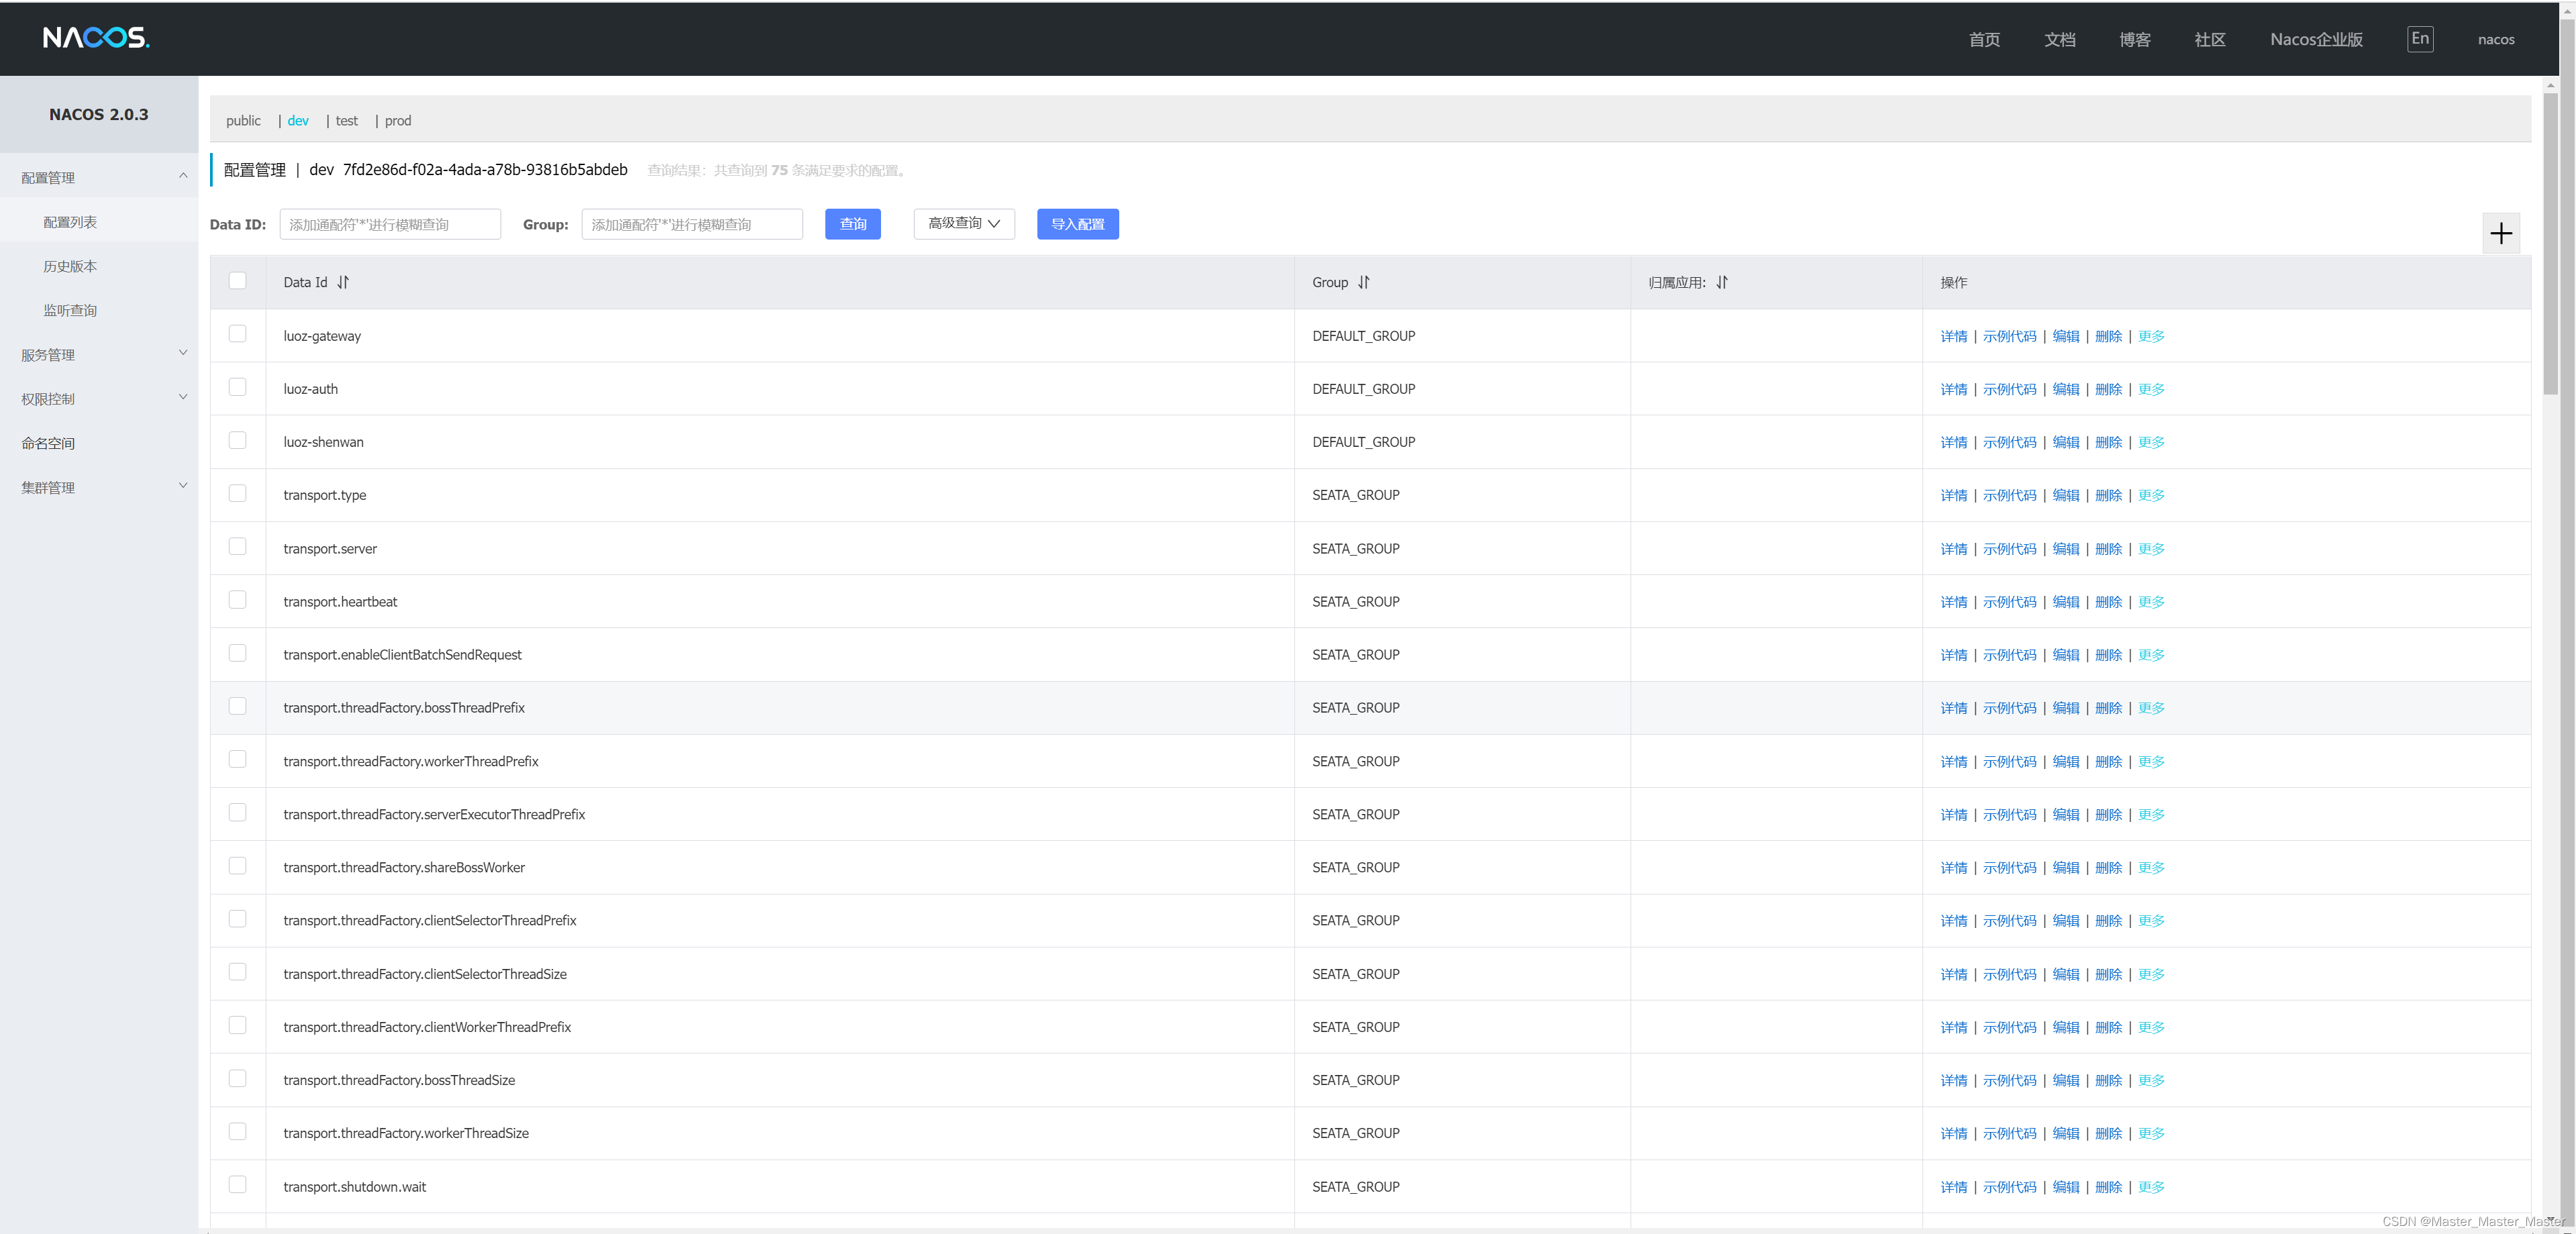
Task: Switch language with the En icon
Action: pyautogui.click(x=2420, y=39)
